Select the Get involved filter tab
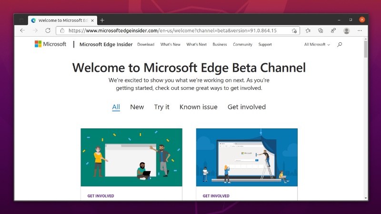 [246, 107]
